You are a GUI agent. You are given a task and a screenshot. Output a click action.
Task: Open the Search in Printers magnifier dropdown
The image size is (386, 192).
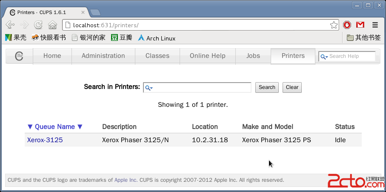pos(149,88)
